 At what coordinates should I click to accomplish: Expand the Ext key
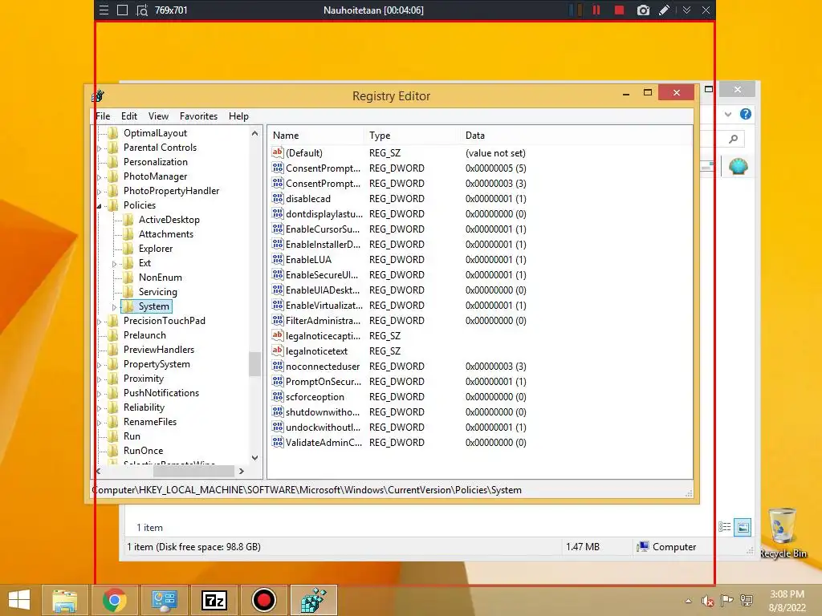coord(114,263)
